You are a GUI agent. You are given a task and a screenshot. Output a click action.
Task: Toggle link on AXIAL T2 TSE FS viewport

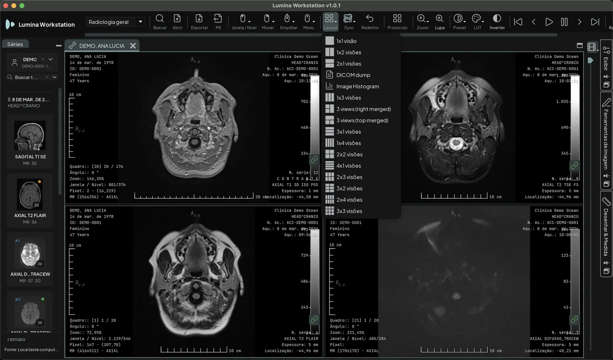tap(574, 166)
